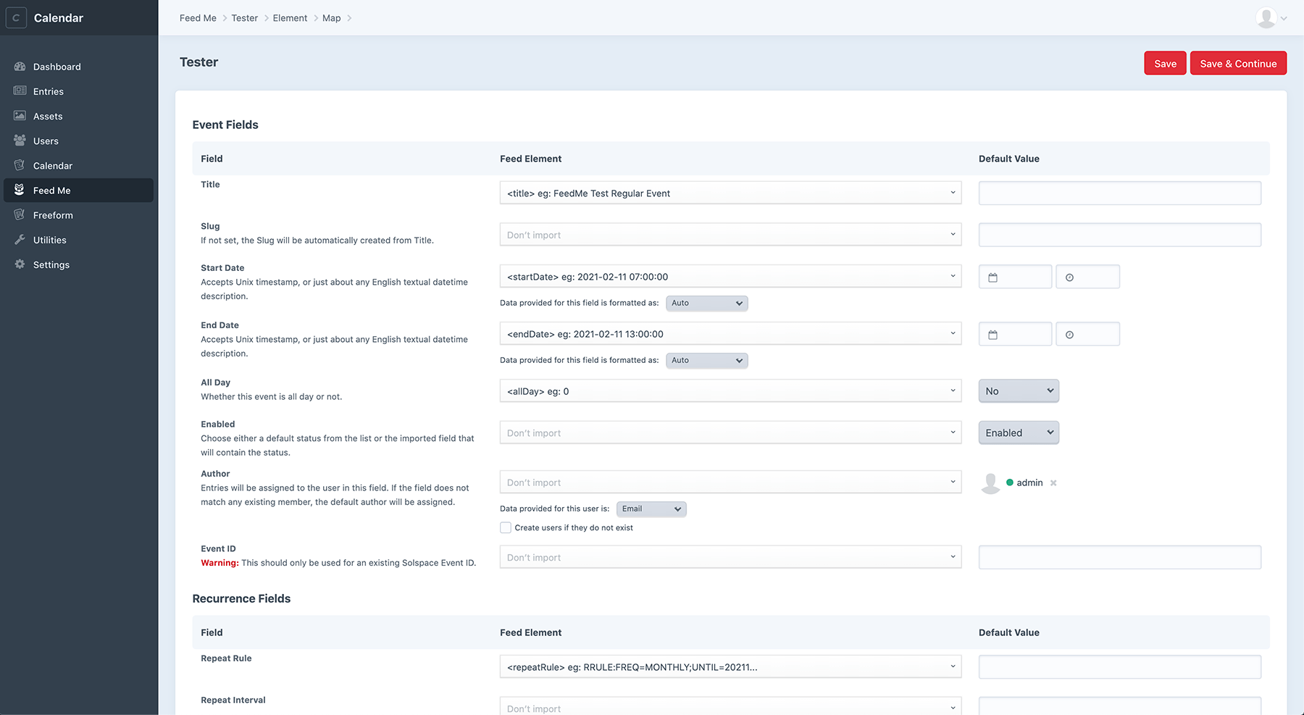The height and width of the screenshot is (715, 1304).
Task: Click the Slug default value field
Action: 1120,235
